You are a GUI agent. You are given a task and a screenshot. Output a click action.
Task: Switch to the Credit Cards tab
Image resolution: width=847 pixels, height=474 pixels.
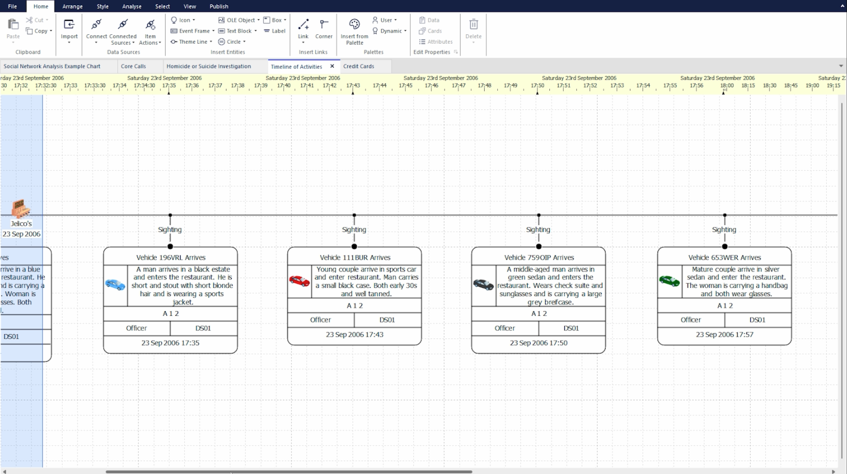(x=360, y=66)
